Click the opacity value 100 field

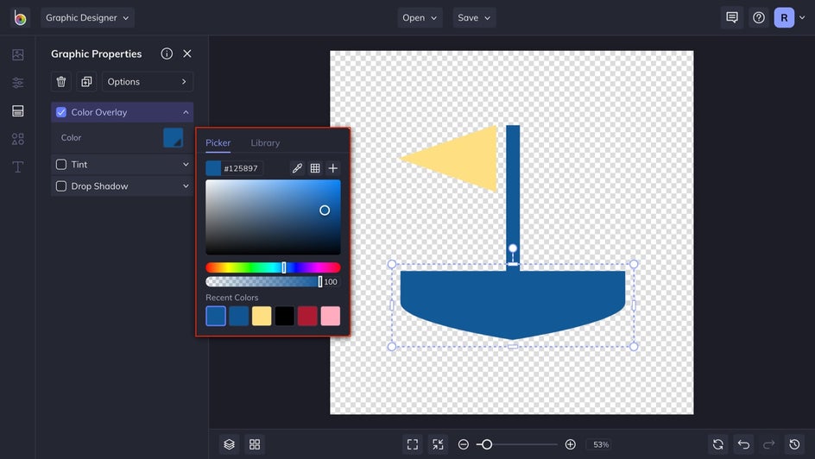tap(332, 281)
